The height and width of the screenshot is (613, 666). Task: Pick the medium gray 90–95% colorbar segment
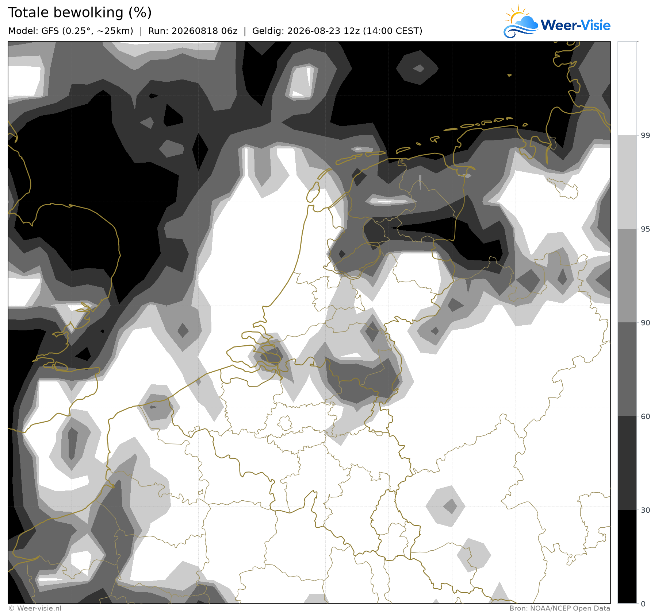coord(627,276)
